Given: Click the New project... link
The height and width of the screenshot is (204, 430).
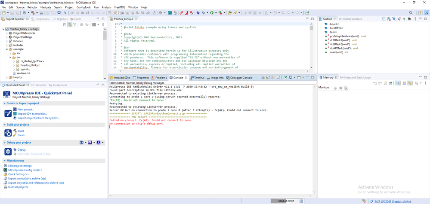Looking at the screenshot, I should pos(26,110).
